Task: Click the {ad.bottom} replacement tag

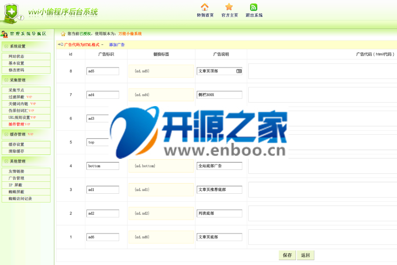Action: (x=161, y=166)
